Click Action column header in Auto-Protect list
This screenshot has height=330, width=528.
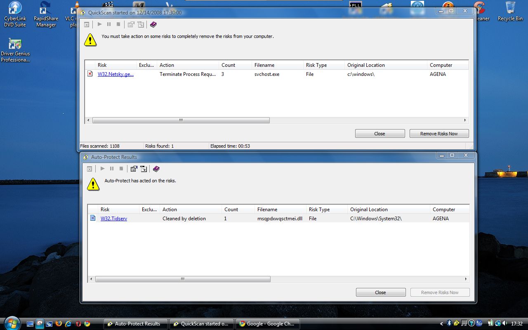click(191, 210)
